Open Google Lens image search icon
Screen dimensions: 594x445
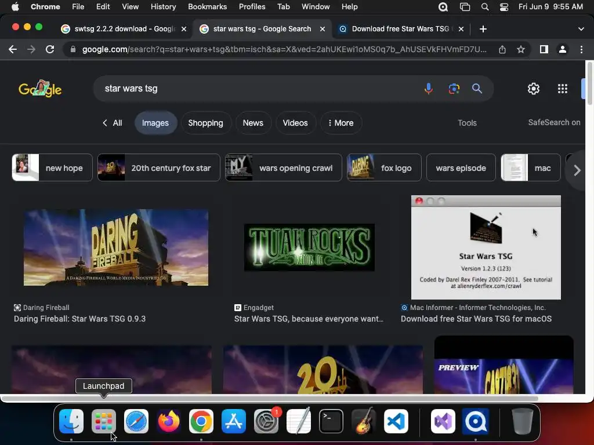pos(454,89)
